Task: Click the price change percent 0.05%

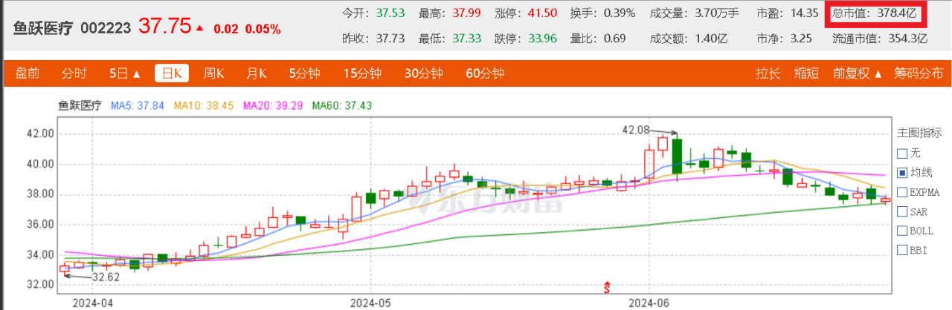Action: pyautogui.click(x=264, y=30)
